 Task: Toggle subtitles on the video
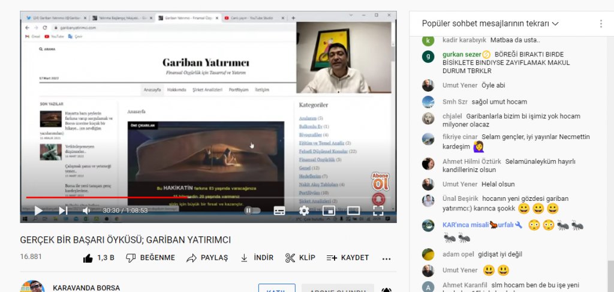coord(279,210)
